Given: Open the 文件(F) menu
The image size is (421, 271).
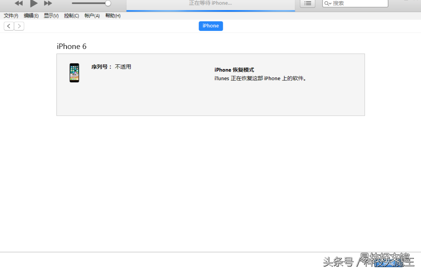Looking at the screenshot, I should (x=11, y=16).
